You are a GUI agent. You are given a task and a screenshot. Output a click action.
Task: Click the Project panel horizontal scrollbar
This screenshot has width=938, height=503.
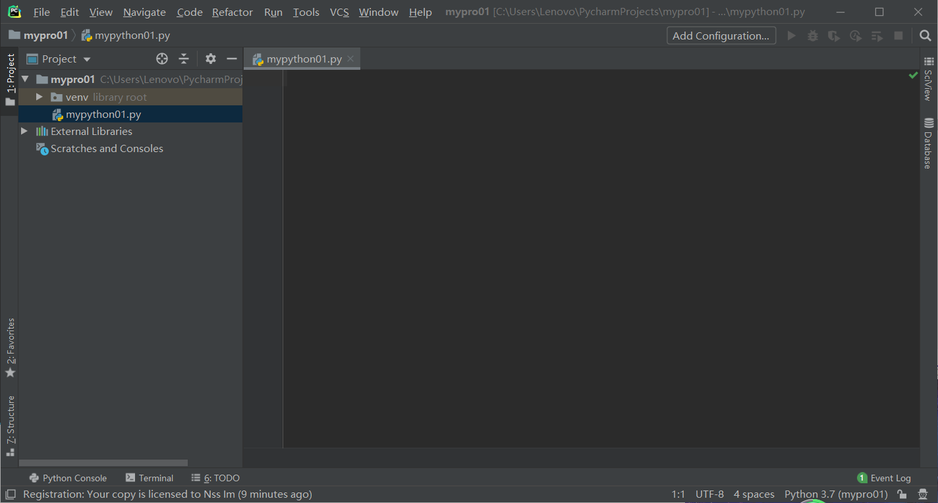103,463
